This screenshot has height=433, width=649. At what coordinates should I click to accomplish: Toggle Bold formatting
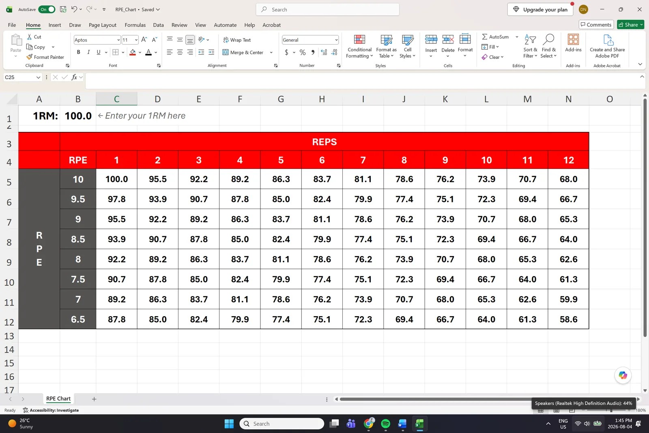tap(79, 52)
